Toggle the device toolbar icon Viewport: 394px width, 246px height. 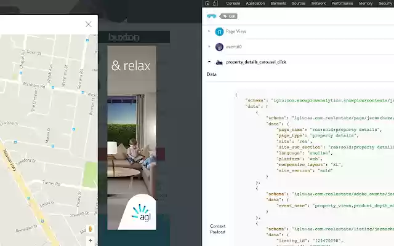(x=215, y=3)
